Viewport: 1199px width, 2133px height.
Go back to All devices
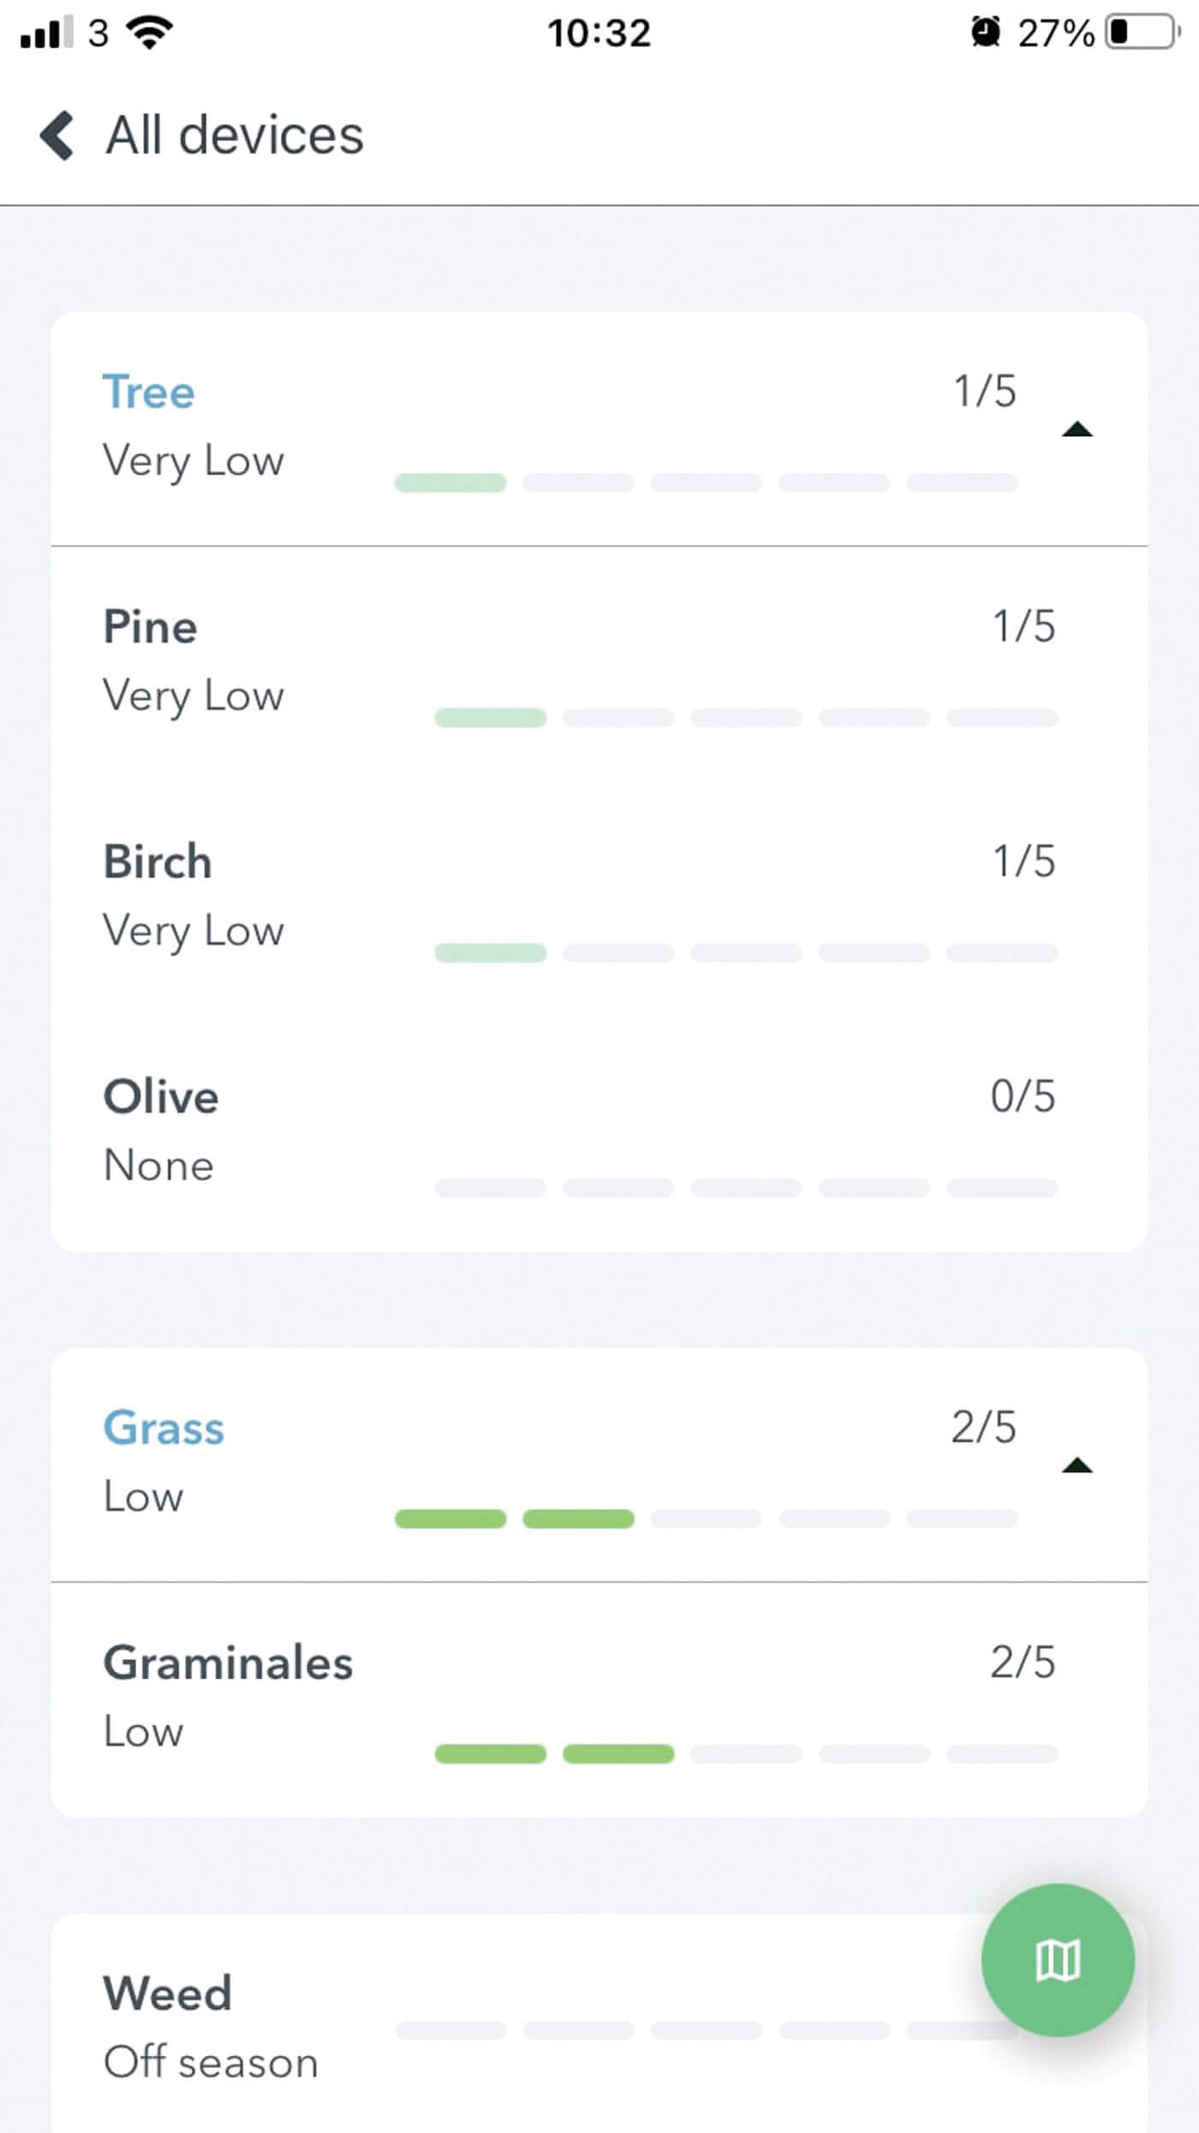pyautogui.click(x=235, y=135)
